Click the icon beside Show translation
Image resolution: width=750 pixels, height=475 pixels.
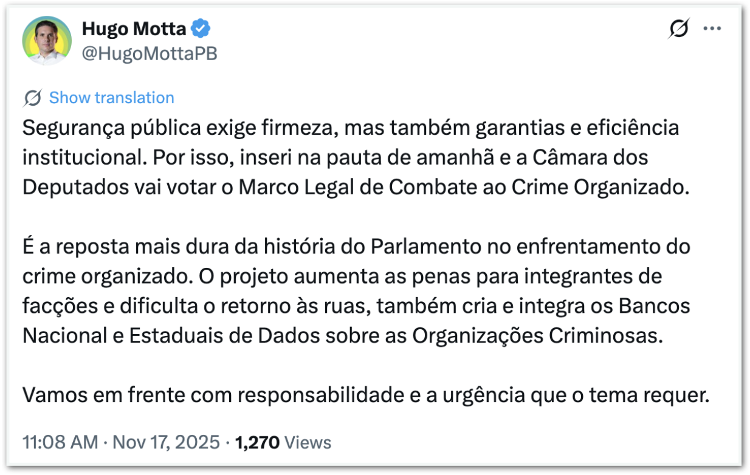(33, 98)
